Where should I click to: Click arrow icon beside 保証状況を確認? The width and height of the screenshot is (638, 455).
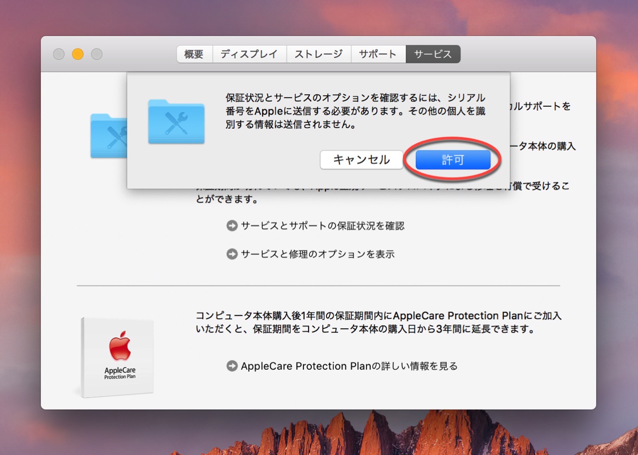[x=232, y=226]
